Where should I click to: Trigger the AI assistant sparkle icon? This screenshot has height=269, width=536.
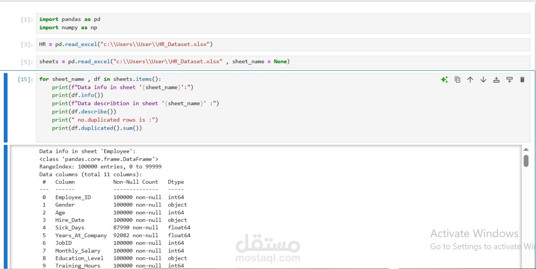point(444,79)
